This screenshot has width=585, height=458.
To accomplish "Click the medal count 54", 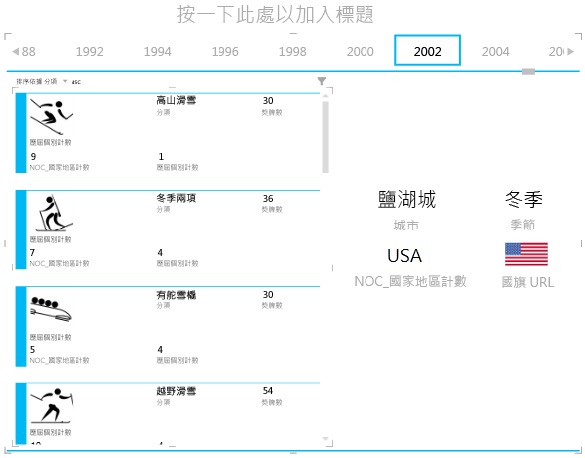I will (x=268, y=390).
